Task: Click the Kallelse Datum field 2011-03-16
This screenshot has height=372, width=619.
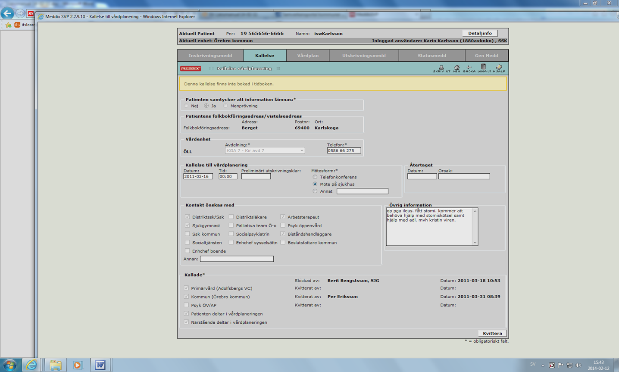Action: [198, 176]
